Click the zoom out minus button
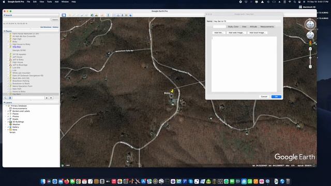 click(310, 67)
